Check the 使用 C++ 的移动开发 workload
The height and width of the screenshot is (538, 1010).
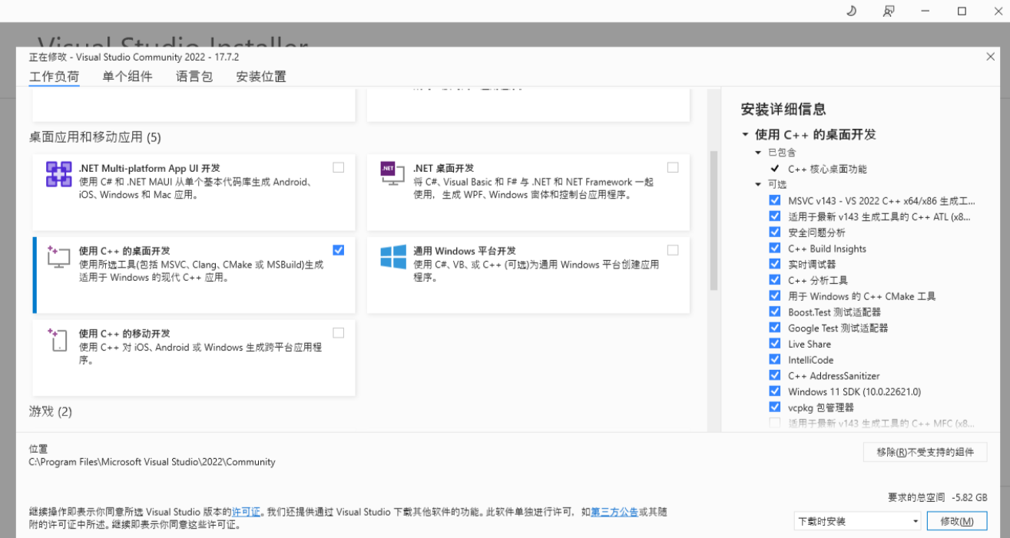click(x=339, y=333)
